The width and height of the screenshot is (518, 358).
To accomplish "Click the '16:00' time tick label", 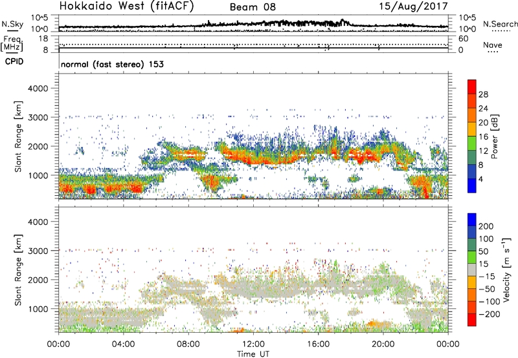I will tap(318, 344).
